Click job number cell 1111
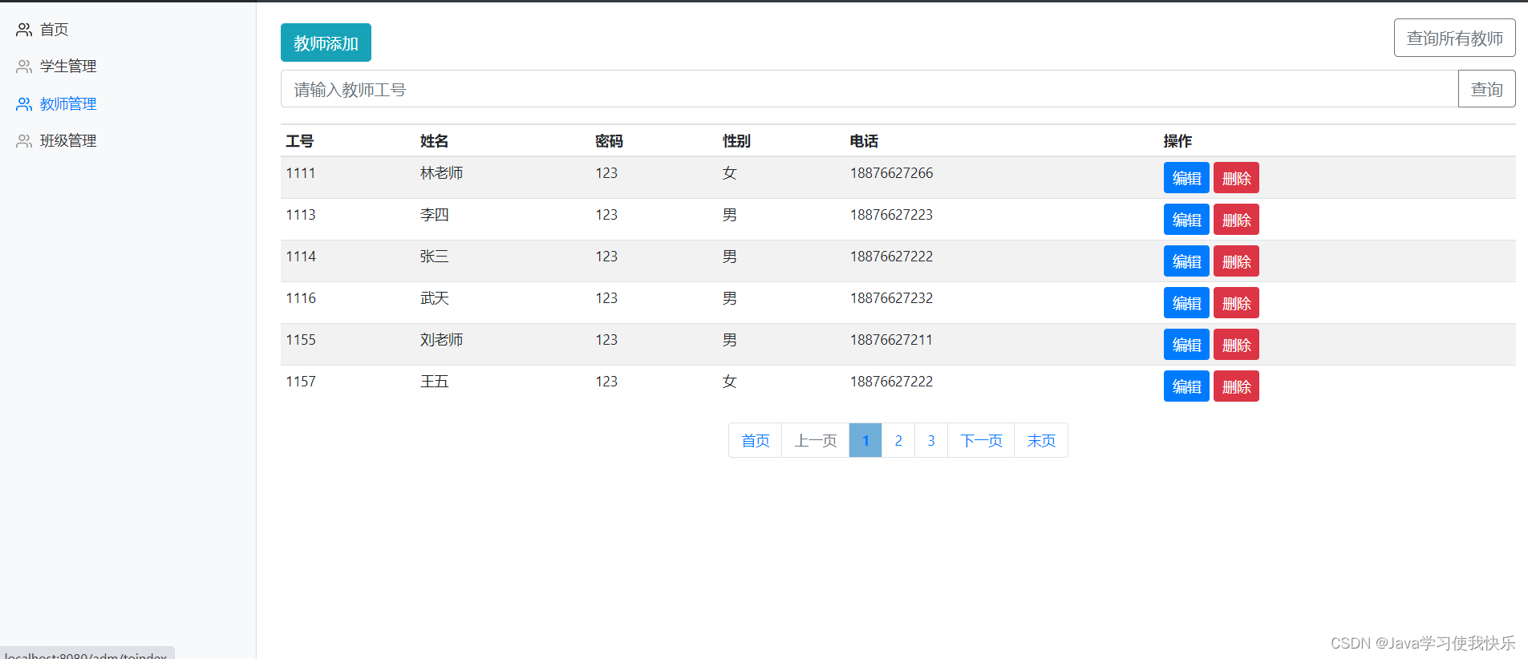This screenshot has width=1528, height=659. (301, 173)
